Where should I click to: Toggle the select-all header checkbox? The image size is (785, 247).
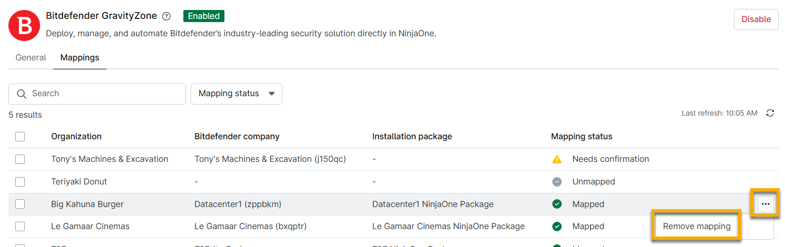coord(20,137)
